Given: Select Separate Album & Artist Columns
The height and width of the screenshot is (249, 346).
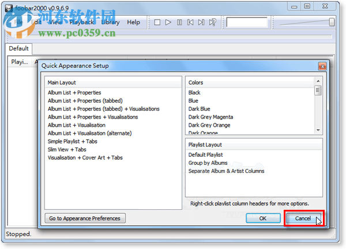Looking at the screenshot, I should pyautogui.click(x=226, y=171).
